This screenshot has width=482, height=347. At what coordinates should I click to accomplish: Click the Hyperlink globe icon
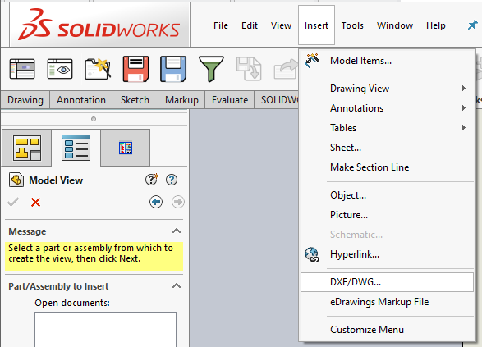[x=312, y=254]
